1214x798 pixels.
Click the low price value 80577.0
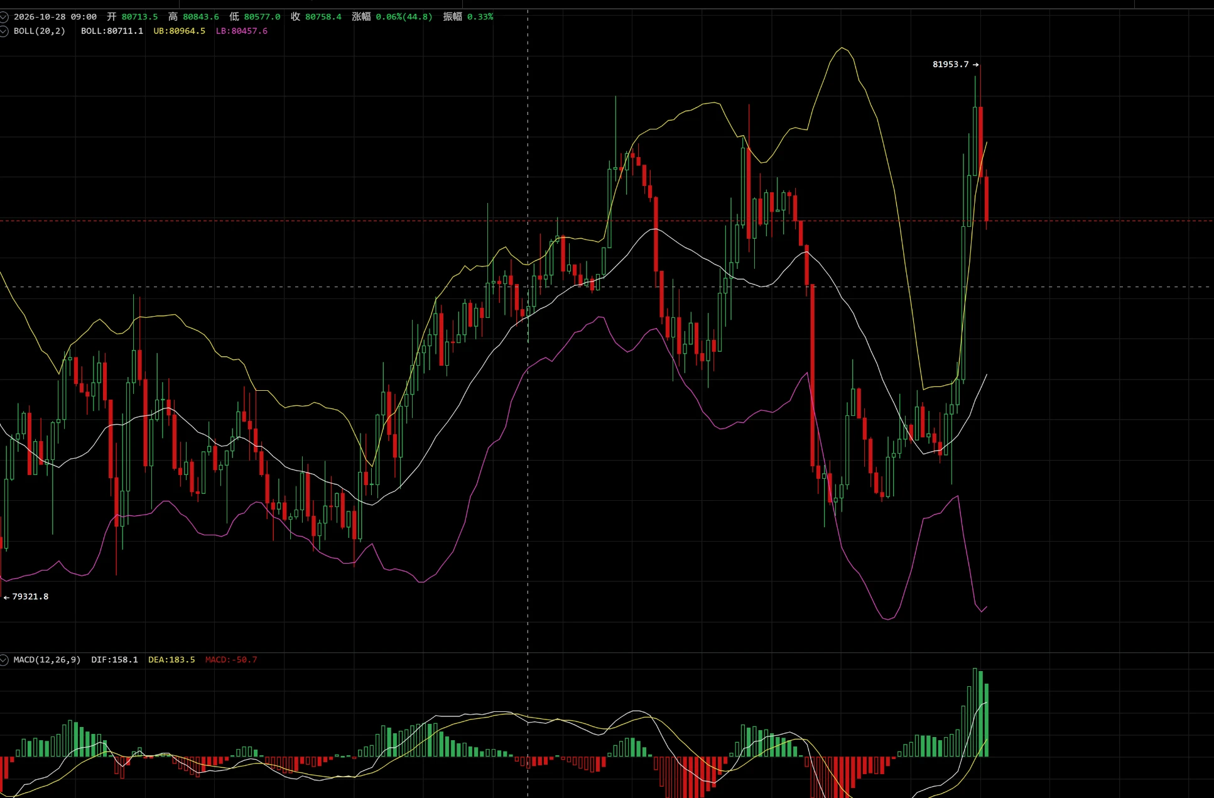pyautogui.click(x=262, y=17)
